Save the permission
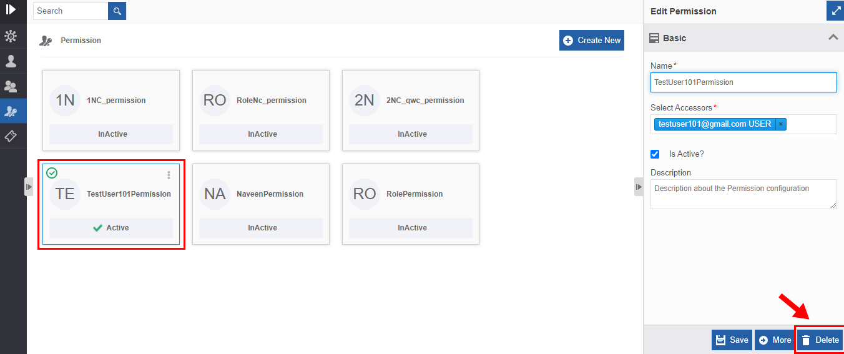 732,340
